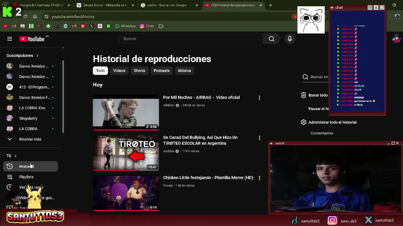403x226 pixels.
Task: Select the Videos filter chip
Action: tap(119, 71)
